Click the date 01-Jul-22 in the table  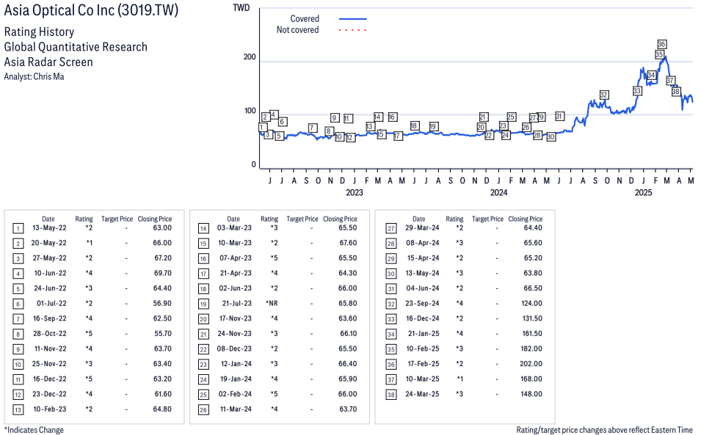point(51,303)
